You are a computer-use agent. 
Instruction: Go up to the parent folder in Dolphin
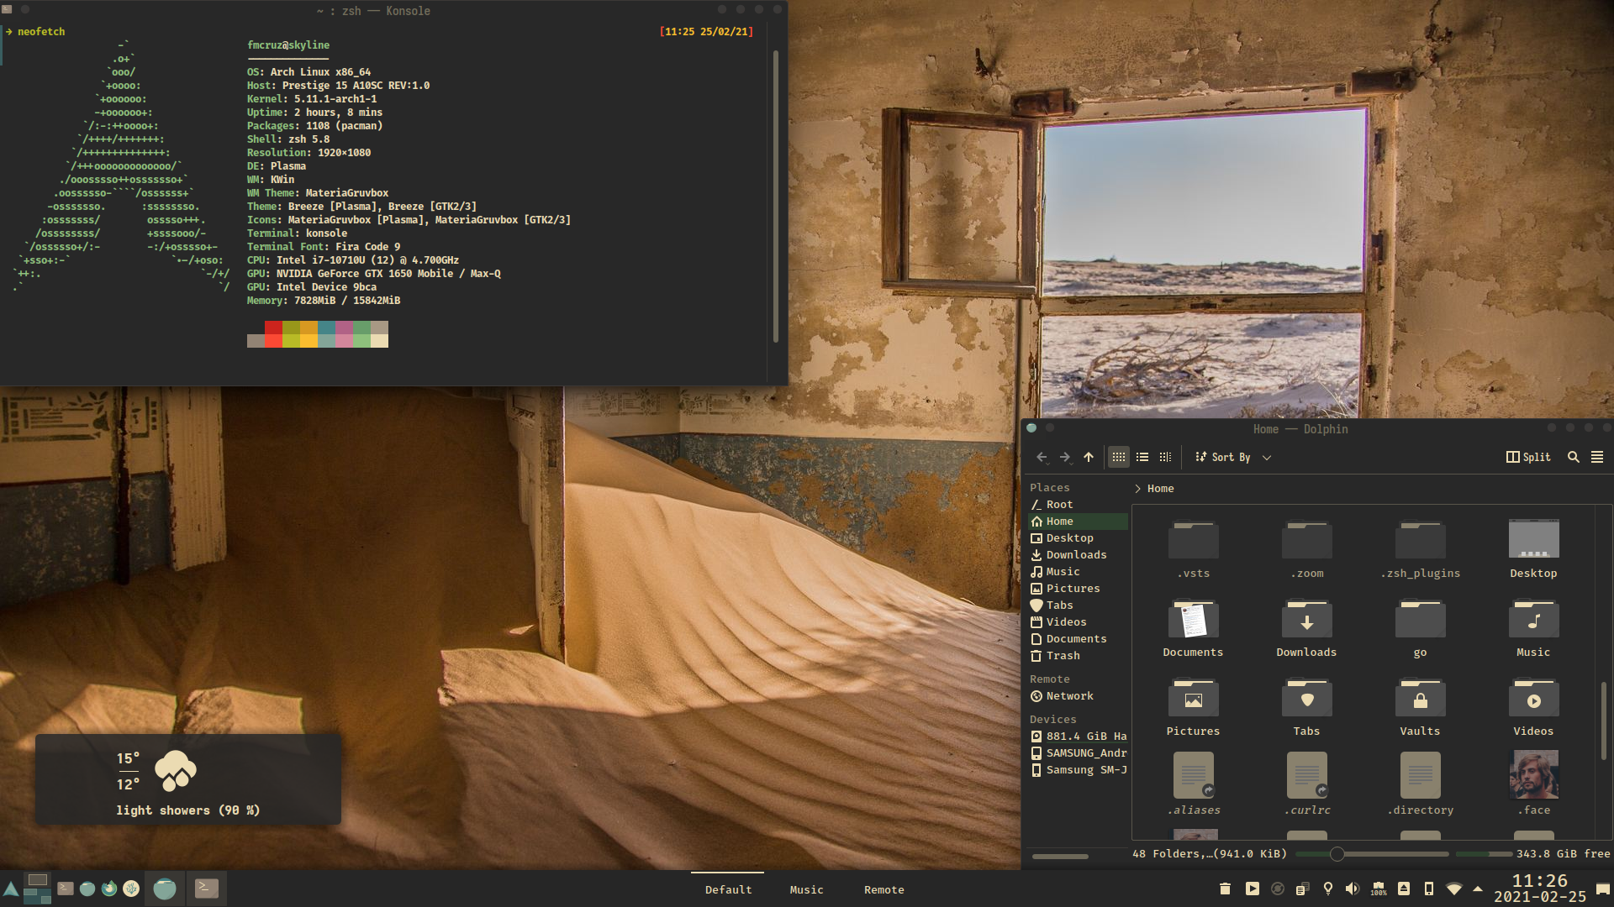point(1089,457)
